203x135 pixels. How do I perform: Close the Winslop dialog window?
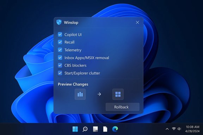[x=137, y=22]
